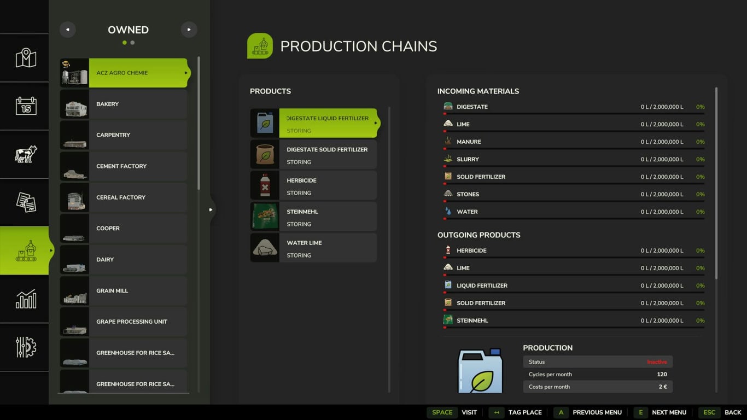Image resolution: width=747 pixels, height=420 pixels.
Task: Open the calendar icon in sidebar
Action: pyautogui.click(x=25, y=106)
